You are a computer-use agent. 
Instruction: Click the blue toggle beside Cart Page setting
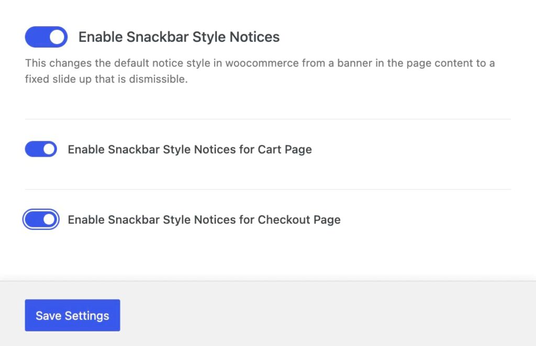pyautogui.click(x=40, y=149)
